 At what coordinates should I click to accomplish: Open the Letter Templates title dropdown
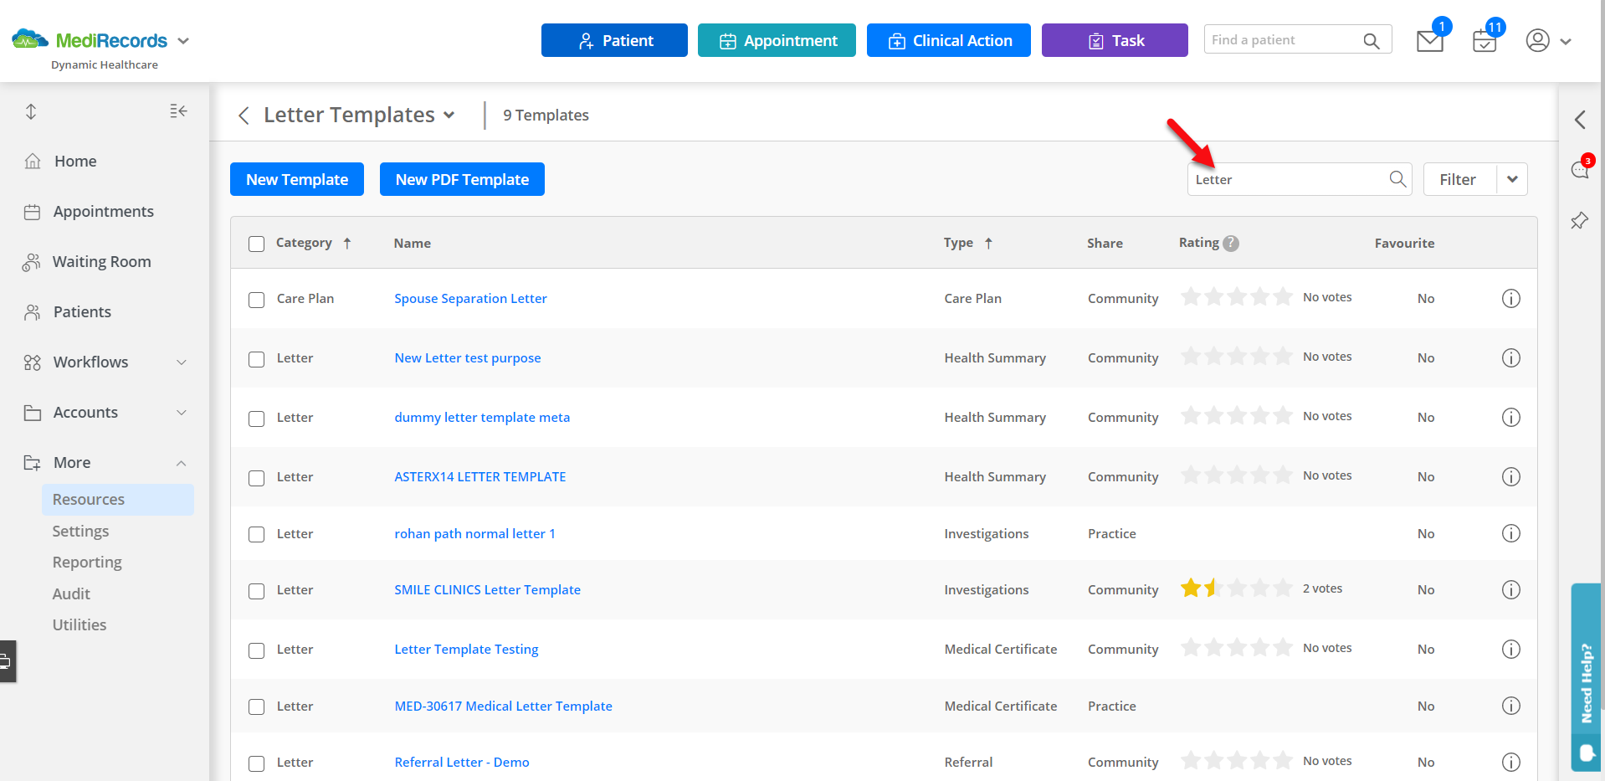click(x=449, y=116)
